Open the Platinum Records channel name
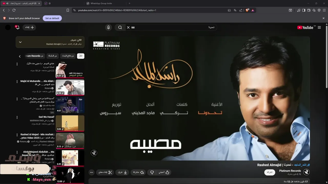 click(x=290, y=171)
